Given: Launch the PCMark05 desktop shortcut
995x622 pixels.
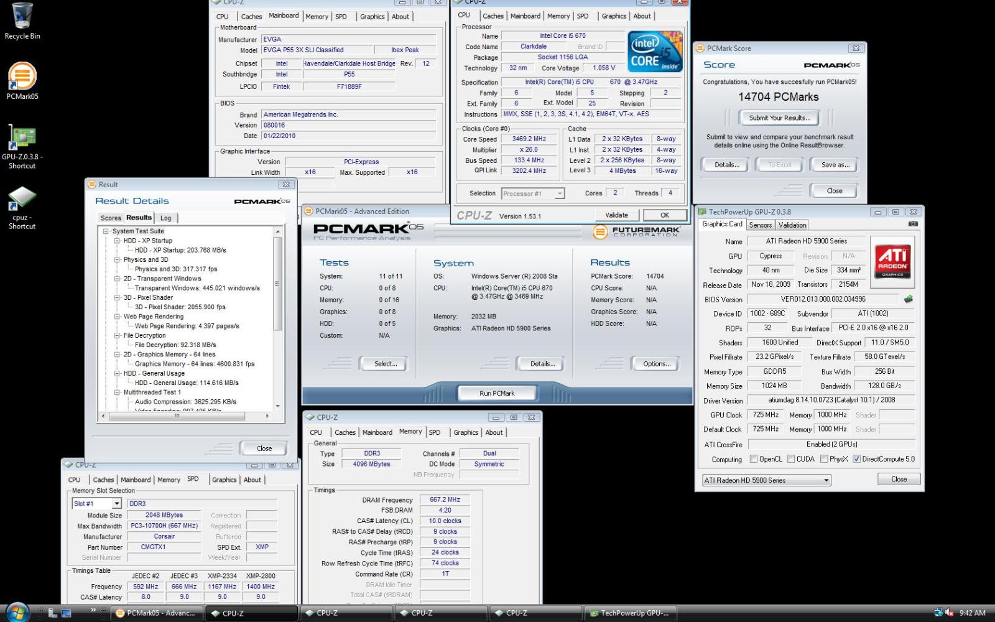Looking at the screenshot, I should click(22, 81).
